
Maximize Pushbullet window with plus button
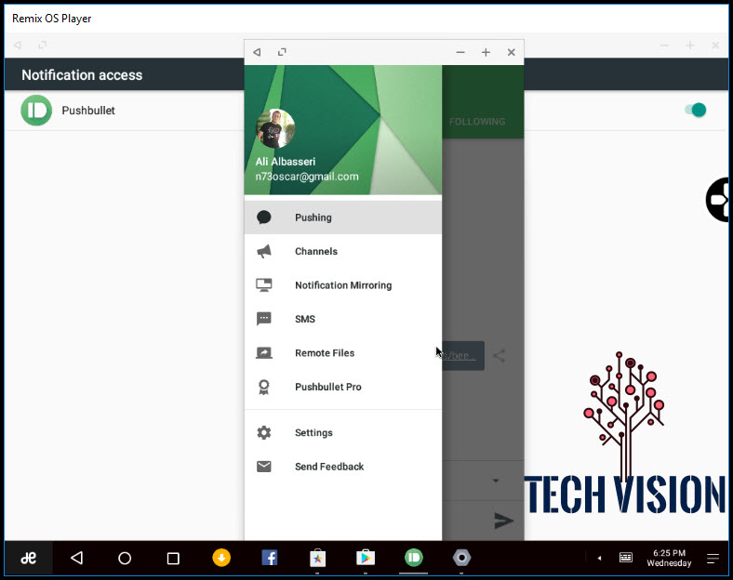pyautogui.click(x=486, y=52)
